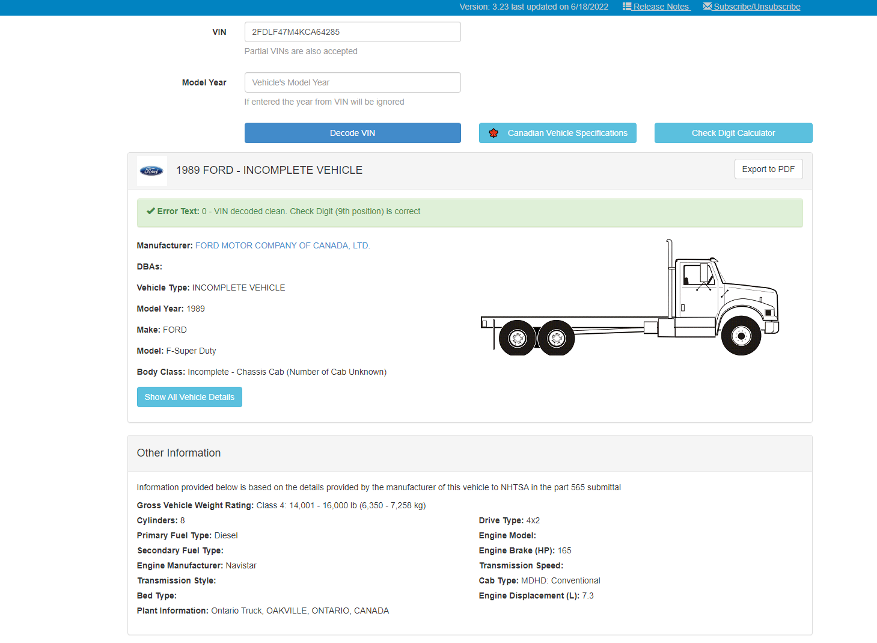
Task: Show All Vehicle Details
Action: click(189, 397)
